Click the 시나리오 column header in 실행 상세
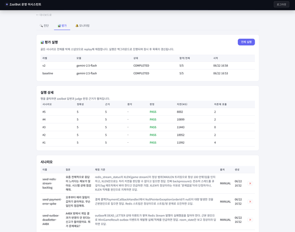295x232 pixels. [47, 104]
